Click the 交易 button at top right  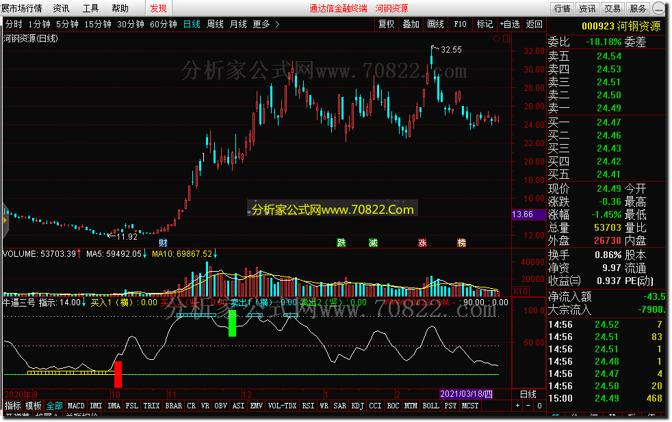pyautogui.click(x=612, y=8)
